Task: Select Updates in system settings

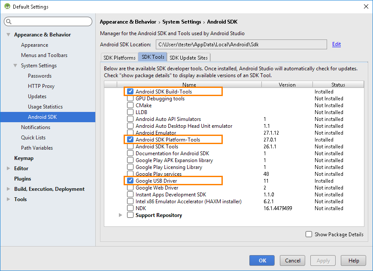Action: [37, 96]
